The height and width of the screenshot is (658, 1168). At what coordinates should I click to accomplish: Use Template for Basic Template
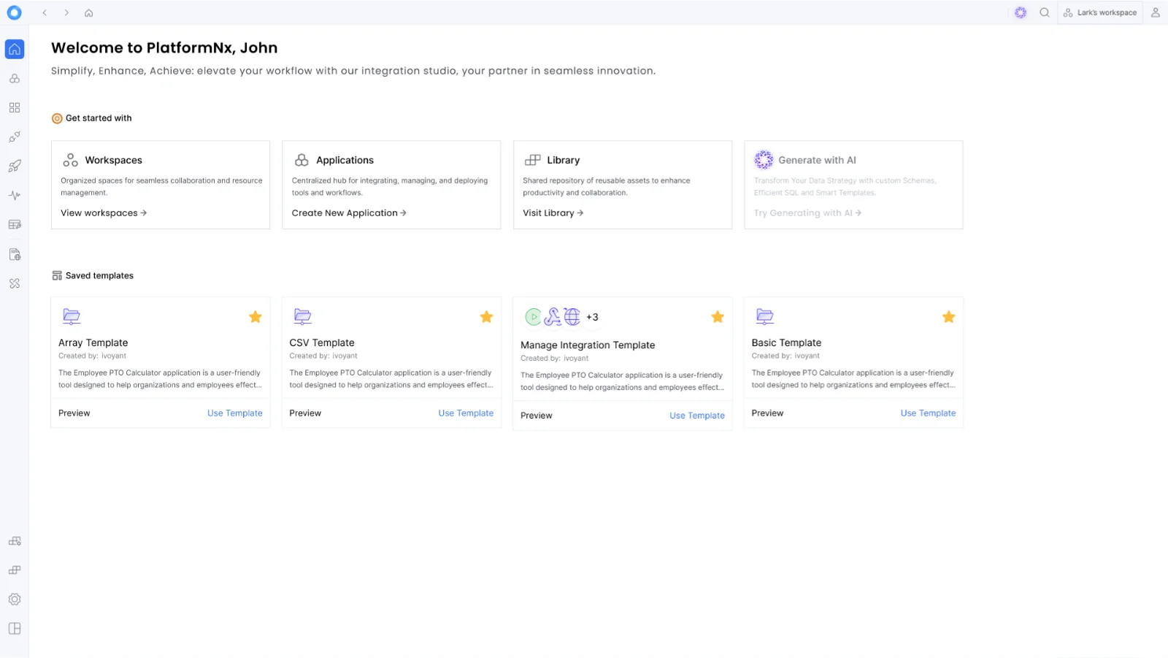pos(928,413)
